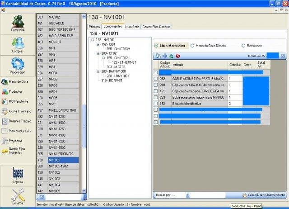This screenshot has width=289, height=209.
Task: Select 288 - I-BNV1001 tree item
Action: click(117, 76)
